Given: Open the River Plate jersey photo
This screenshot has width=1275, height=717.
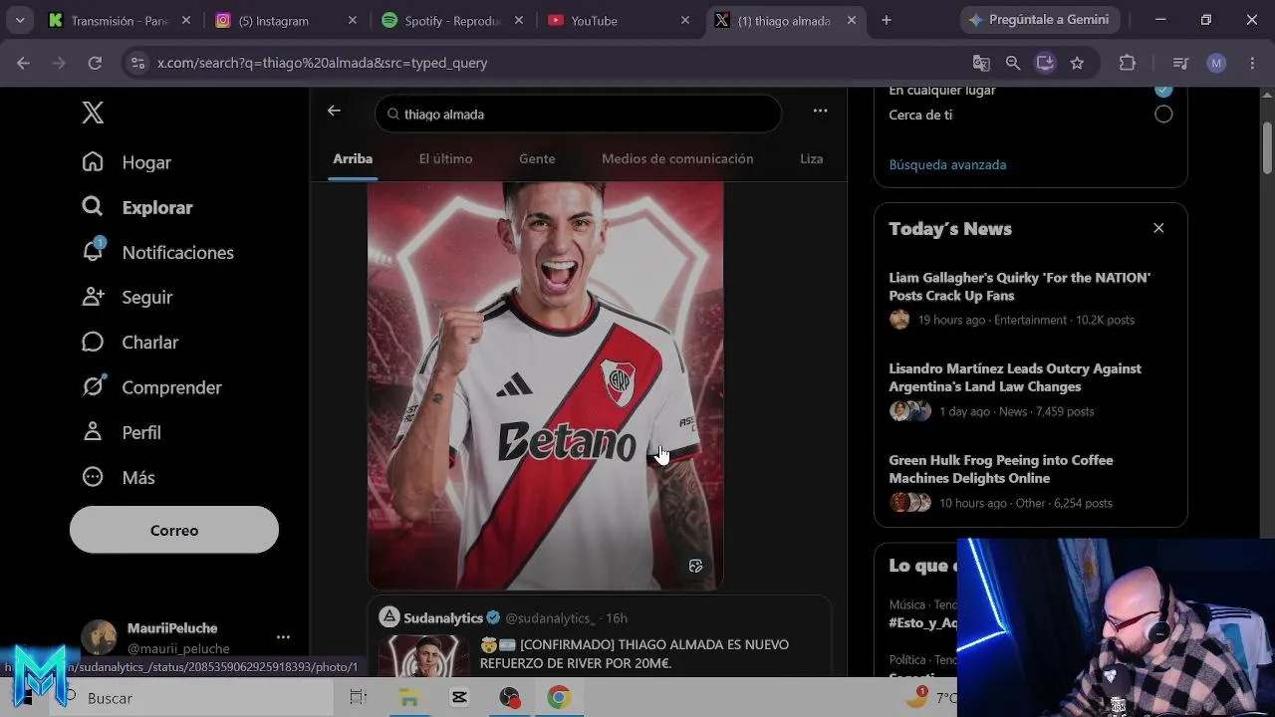Looking at the screenshot, I should [x=546, y=385].
